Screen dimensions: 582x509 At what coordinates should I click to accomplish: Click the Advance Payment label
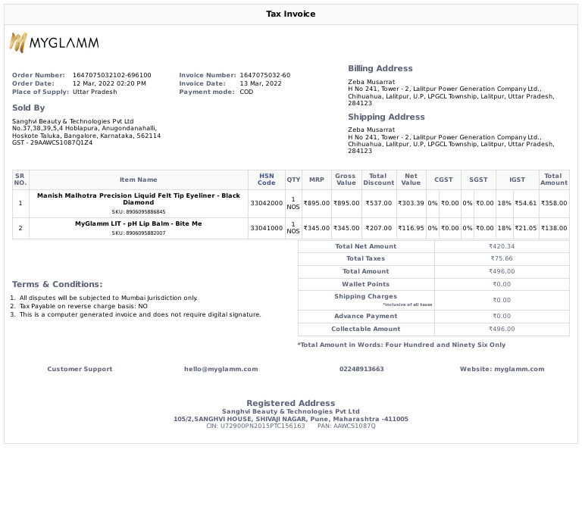(x=365, y=316)
